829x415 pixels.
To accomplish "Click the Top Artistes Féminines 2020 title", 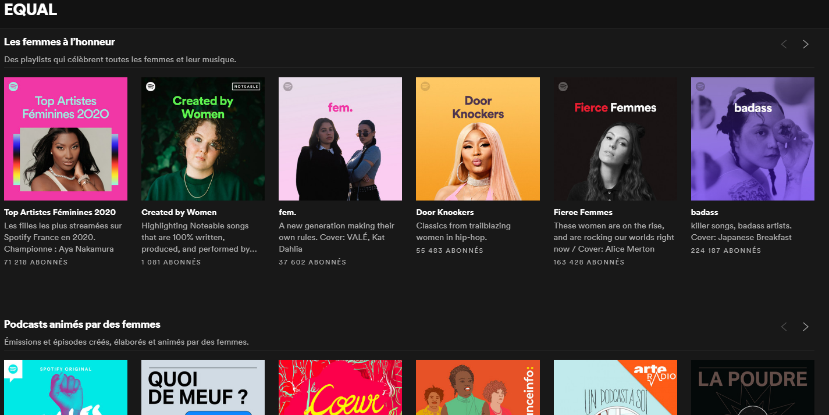I will pos(60,212).
